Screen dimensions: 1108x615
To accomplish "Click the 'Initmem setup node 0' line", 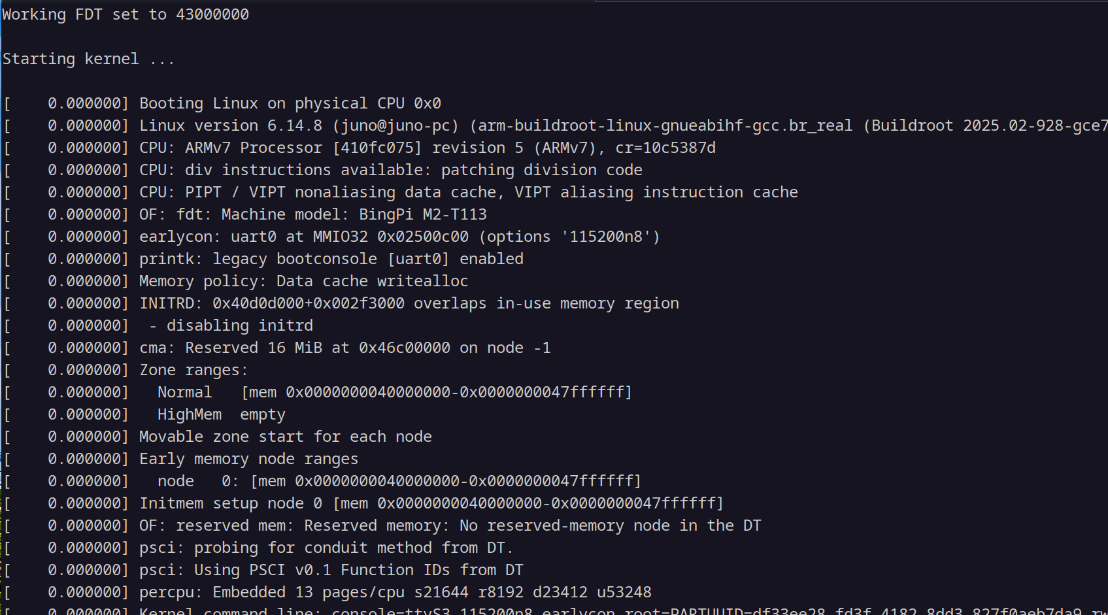I will pyautogui.click(x=431, y=503).
